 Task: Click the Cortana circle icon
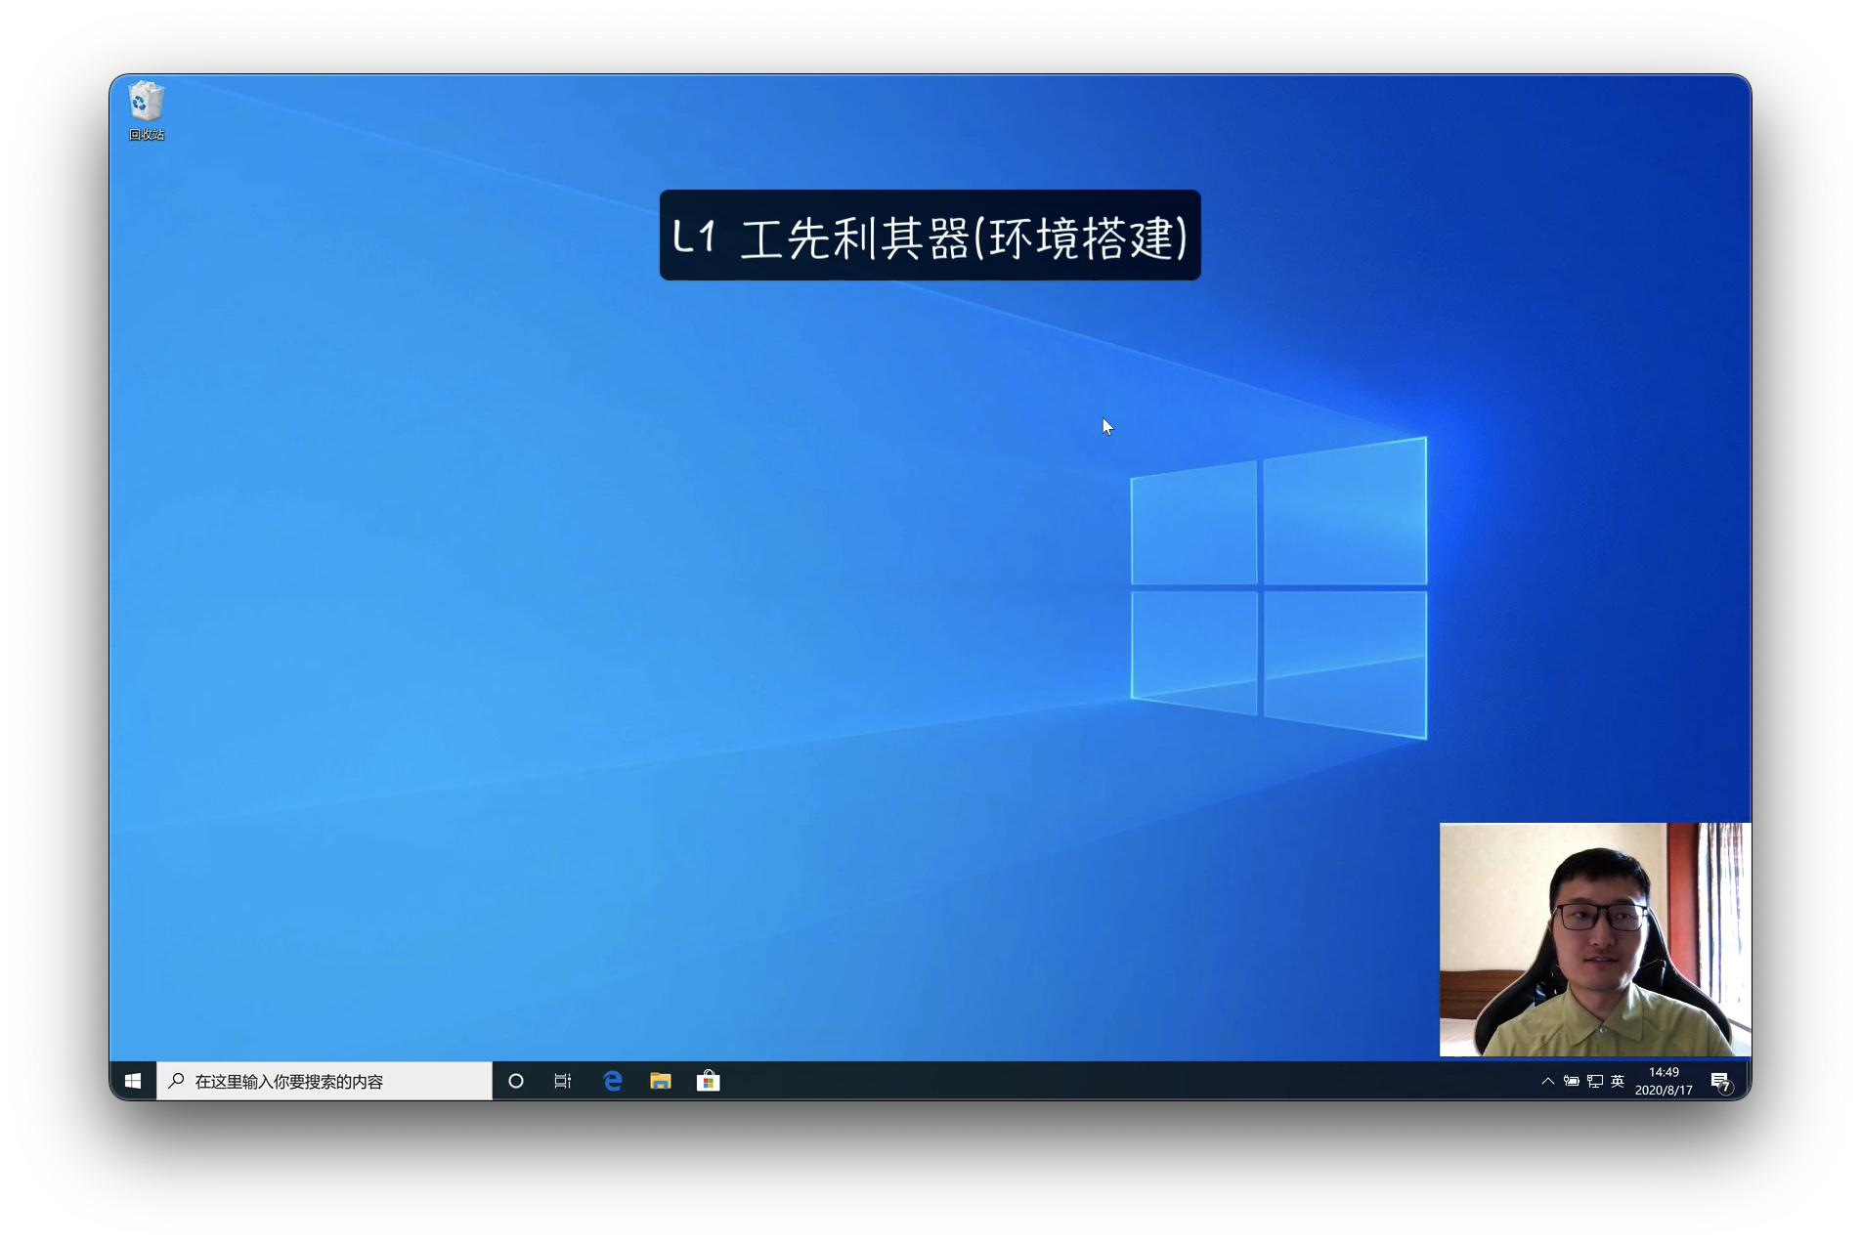(x=516, y=1081)
